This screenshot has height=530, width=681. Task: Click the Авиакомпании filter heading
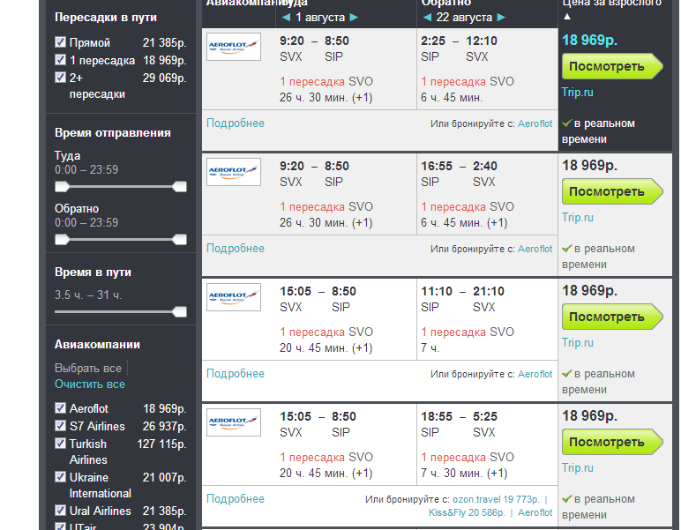pyautogui.click(x=97, y=345)
